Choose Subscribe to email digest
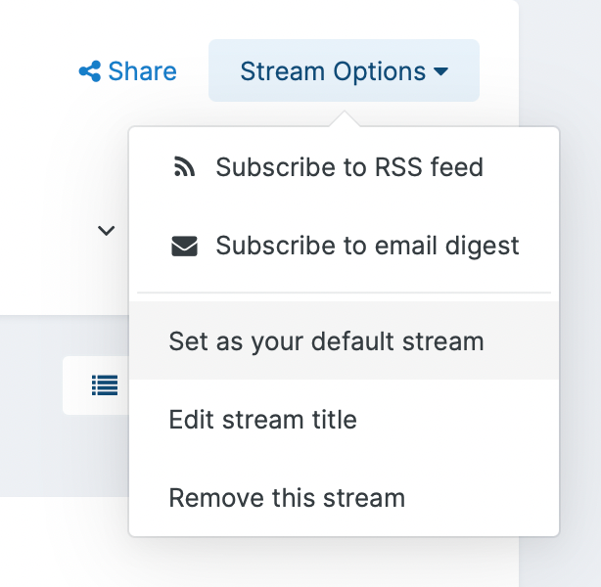The image size is (601, 587). coord(367,246)
